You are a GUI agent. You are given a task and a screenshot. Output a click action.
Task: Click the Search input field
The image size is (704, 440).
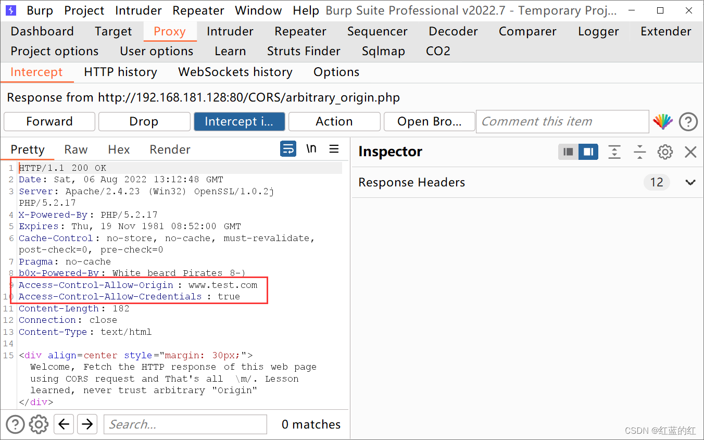pos(185,424)
